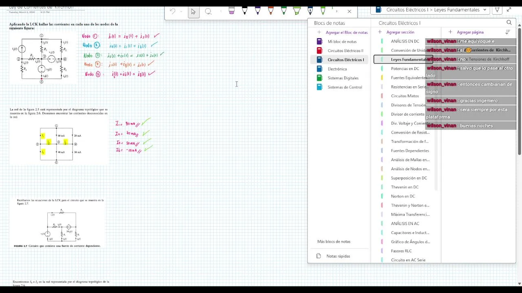Sort pages using sort icon
Image resolution: width=522 pixels, height=293 pixels.
coord(508,32)
